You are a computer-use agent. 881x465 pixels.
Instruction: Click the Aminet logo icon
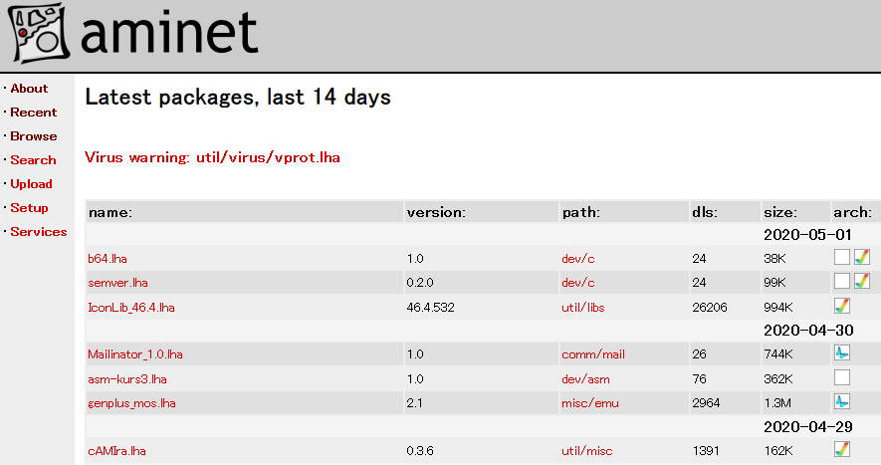click(39, 33)
